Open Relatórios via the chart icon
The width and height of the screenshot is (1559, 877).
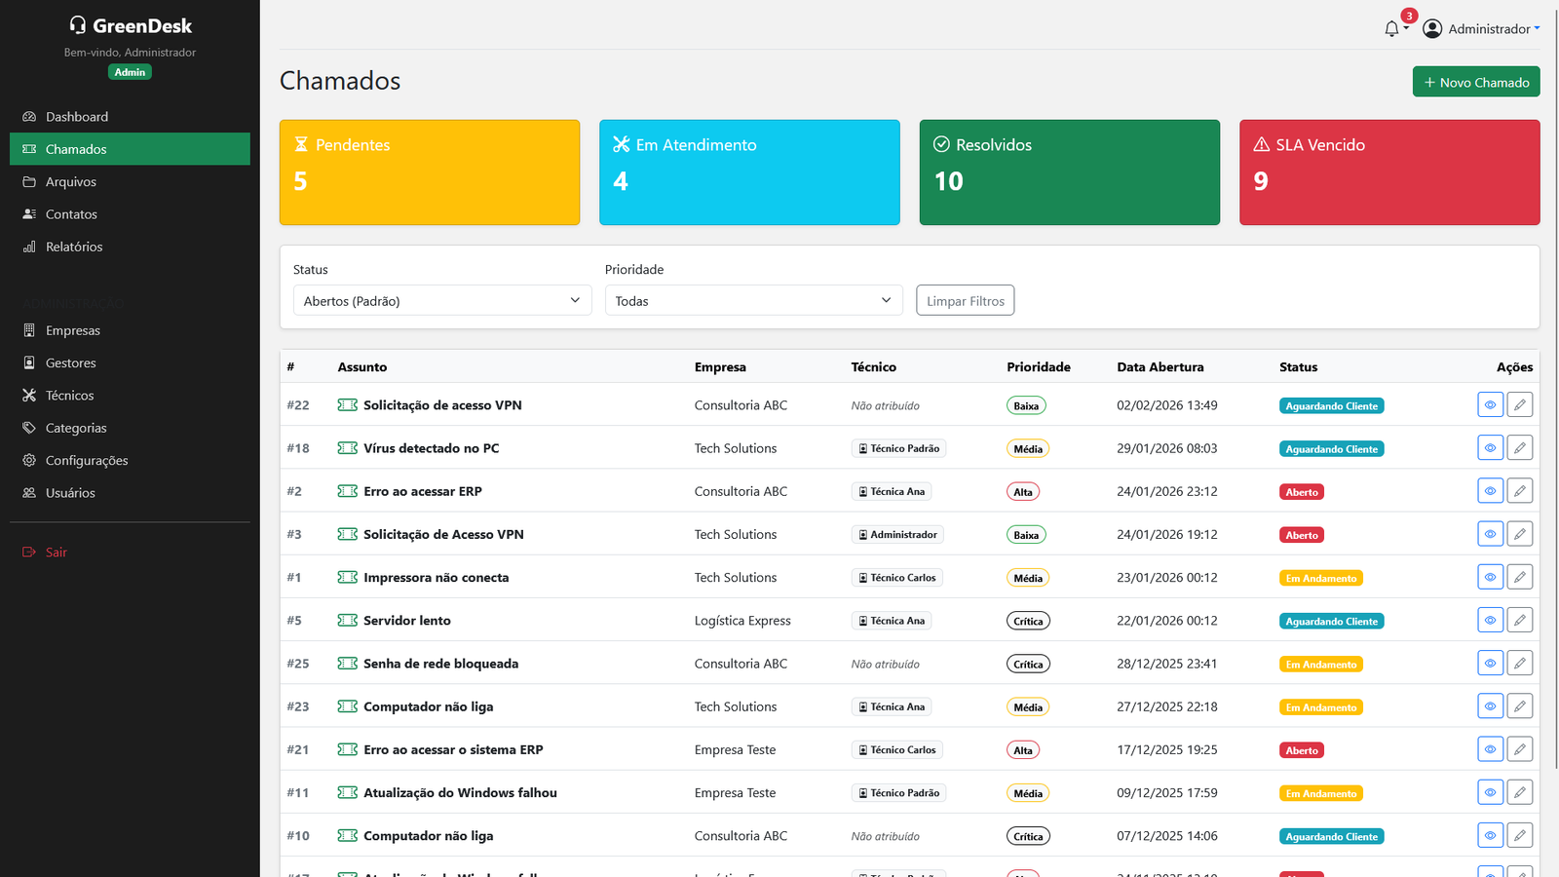[x=29, y=247]
